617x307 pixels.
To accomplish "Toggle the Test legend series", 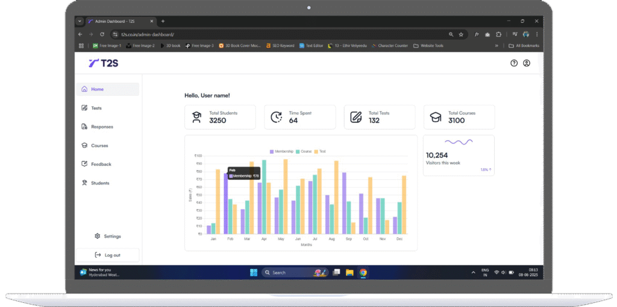I will tap(321, 151).
